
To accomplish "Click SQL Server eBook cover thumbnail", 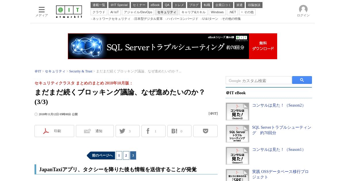I will pos(237,134).
